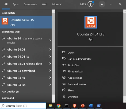Close the search panel with the X
This screenshot has height=109, width=126.
point(120,4)
